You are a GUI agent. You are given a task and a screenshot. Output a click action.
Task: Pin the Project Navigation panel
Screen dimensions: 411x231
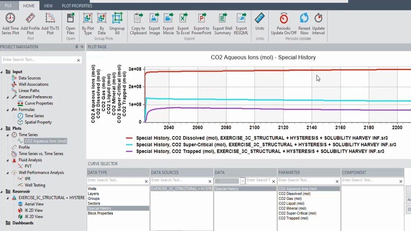pos(76,47)
